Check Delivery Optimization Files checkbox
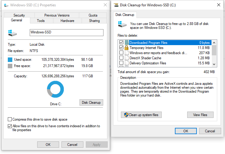This screenshot has width=225, height=154. [121, 63]
